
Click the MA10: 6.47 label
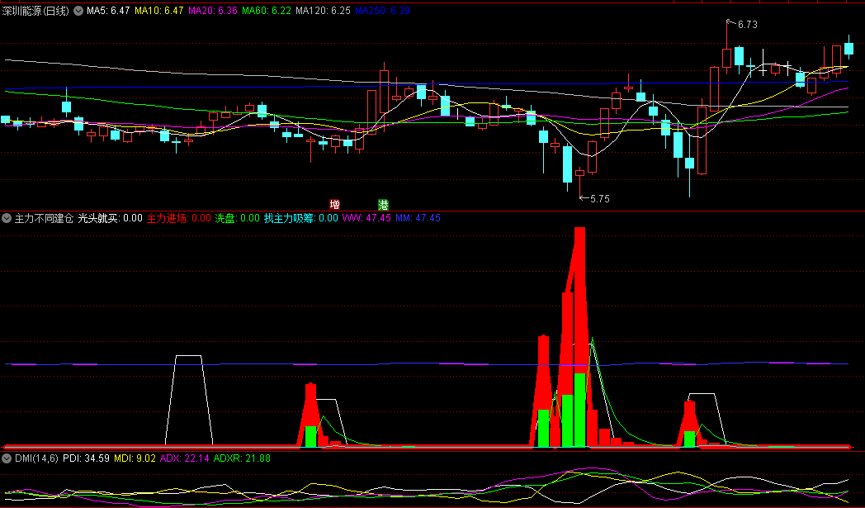coord(158,11)
